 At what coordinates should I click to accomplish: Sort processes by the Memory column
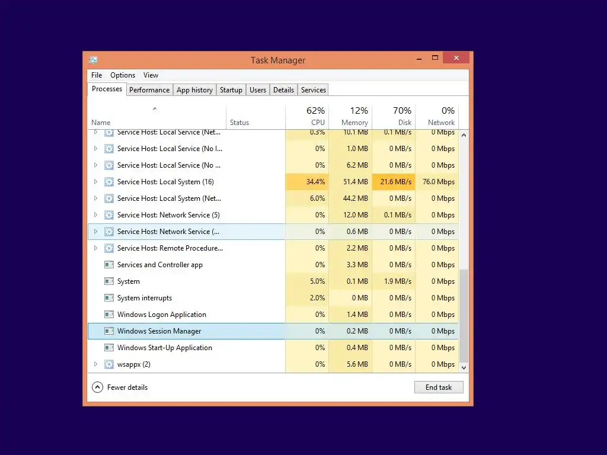pos(350,117)
